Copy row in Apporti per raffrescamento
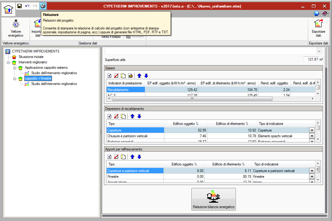Viewport: 332px width, 221px height. pyautogui.click(x=123, y=157)
